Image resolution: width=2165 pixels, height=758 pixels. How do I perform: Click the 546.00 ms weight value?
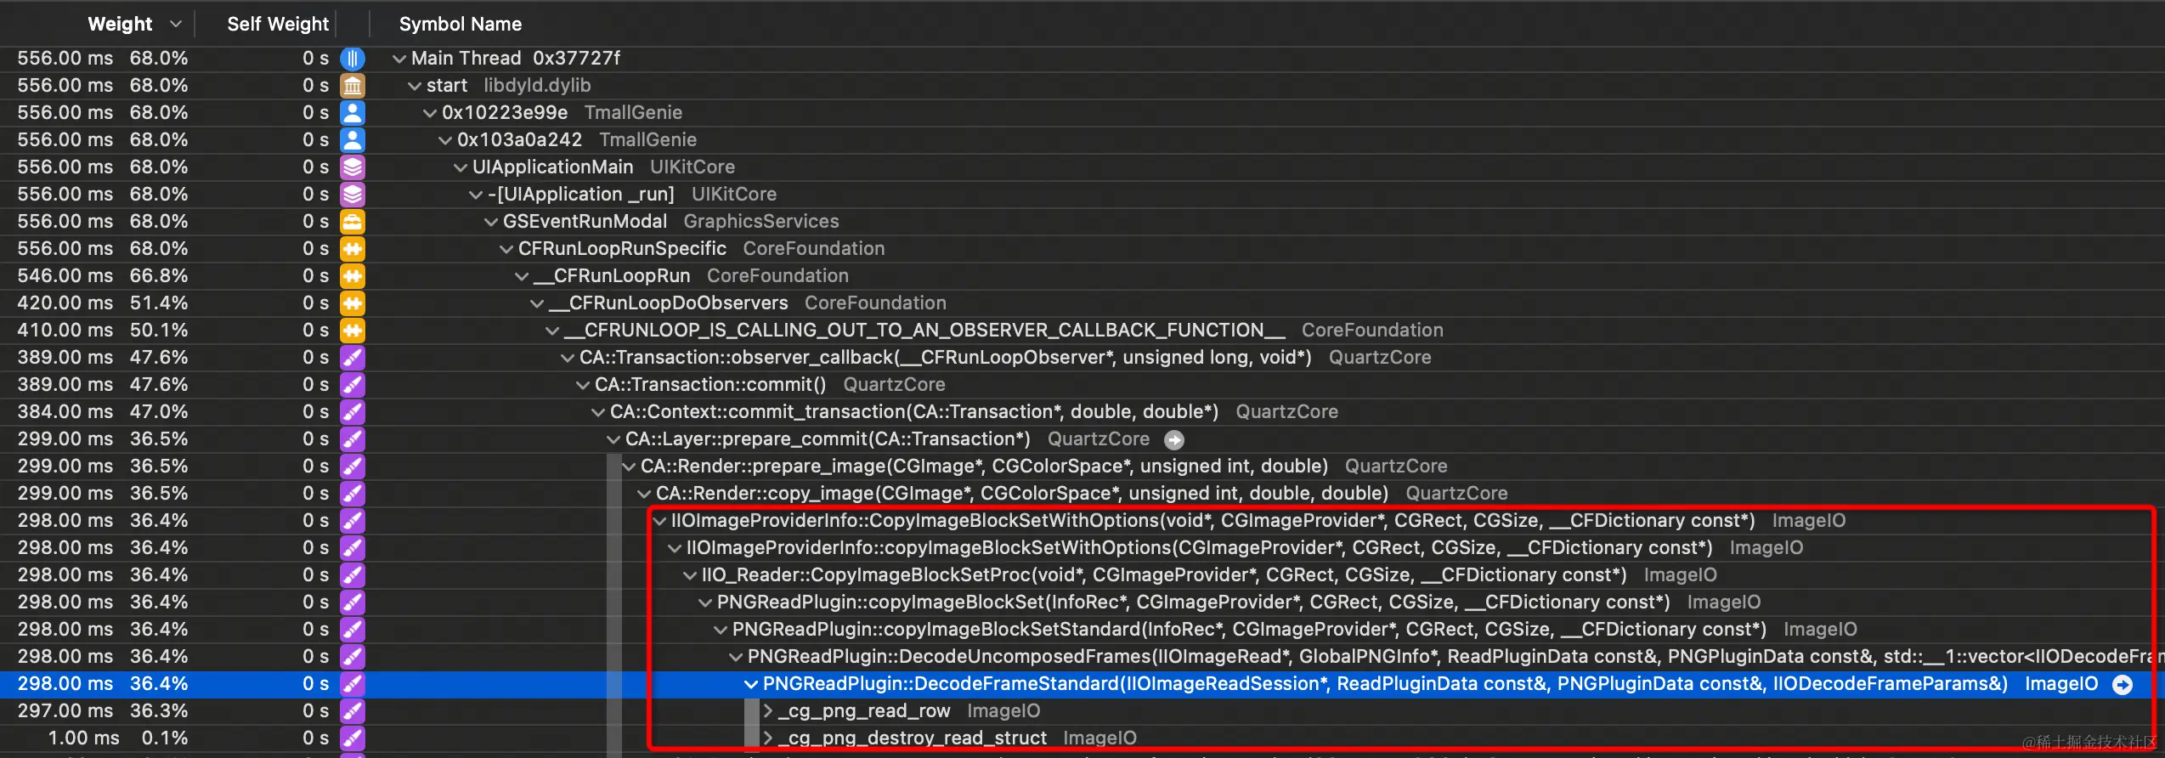65,276
